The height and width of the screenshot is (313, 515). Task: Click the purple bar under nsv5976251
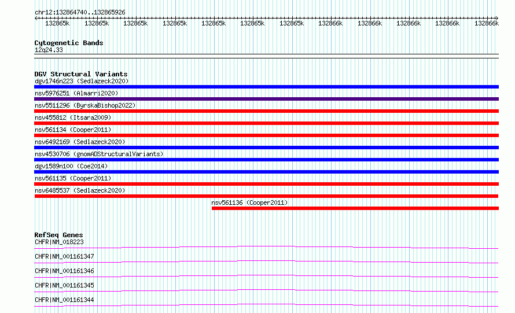tap(266, 99)
